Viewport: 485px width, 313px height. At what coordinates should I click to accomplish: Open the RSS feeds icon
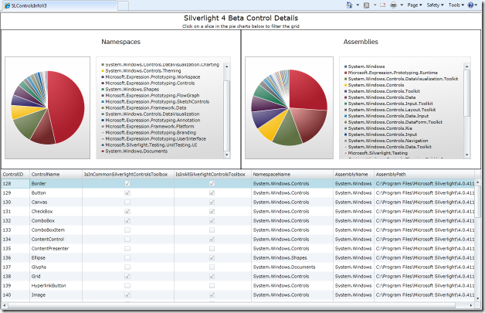click(x=367, y=5)
